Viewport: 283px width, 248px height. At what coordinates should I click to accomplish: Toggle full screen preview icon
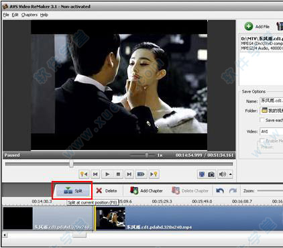pos(202,174)
